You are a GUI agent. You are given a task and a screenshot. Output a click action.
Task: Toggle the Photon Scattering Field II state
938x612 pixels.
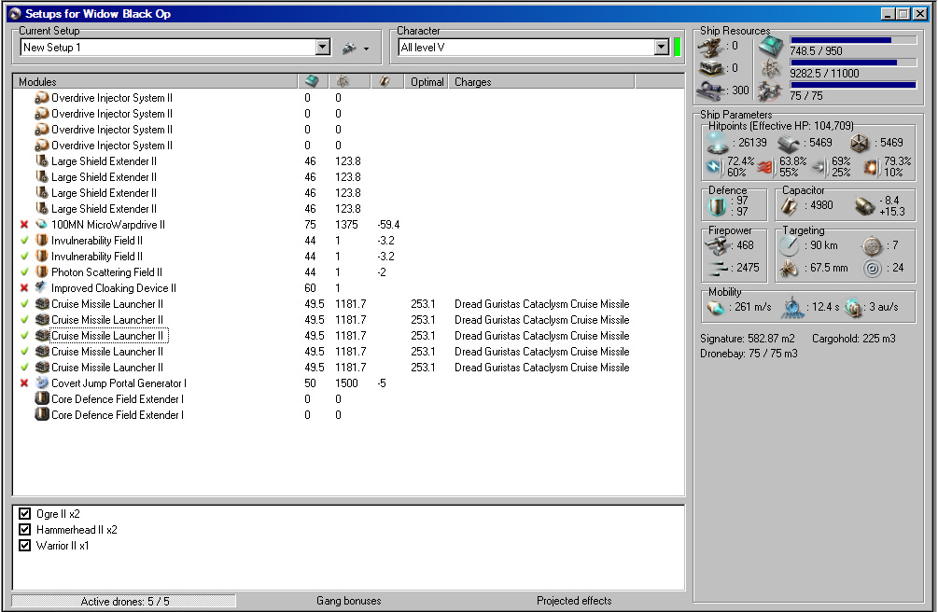click(24, 272)
